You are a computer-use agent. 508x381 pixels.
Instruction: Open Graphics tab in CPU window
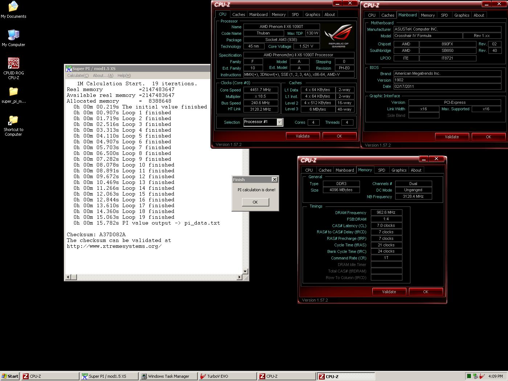(x=312, y=15)
